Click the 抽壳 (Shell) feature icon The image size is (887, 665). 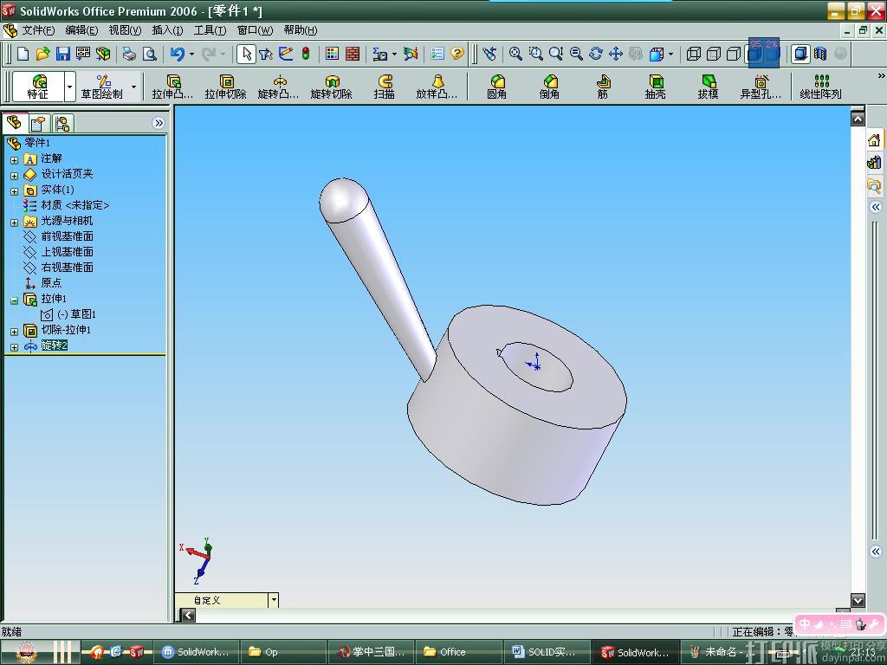(655, 86)
